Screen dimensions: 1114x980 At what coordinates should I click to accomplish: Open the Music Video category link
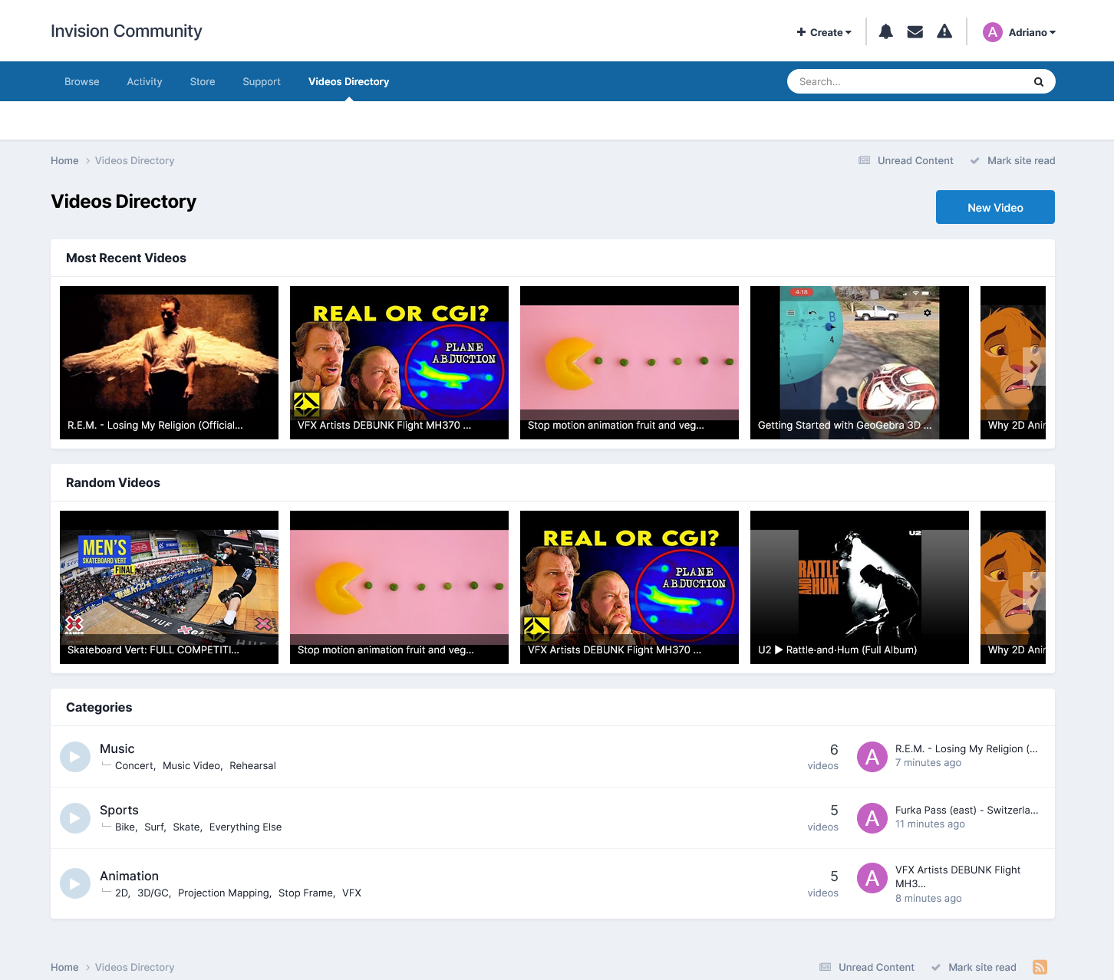[191, 765]
